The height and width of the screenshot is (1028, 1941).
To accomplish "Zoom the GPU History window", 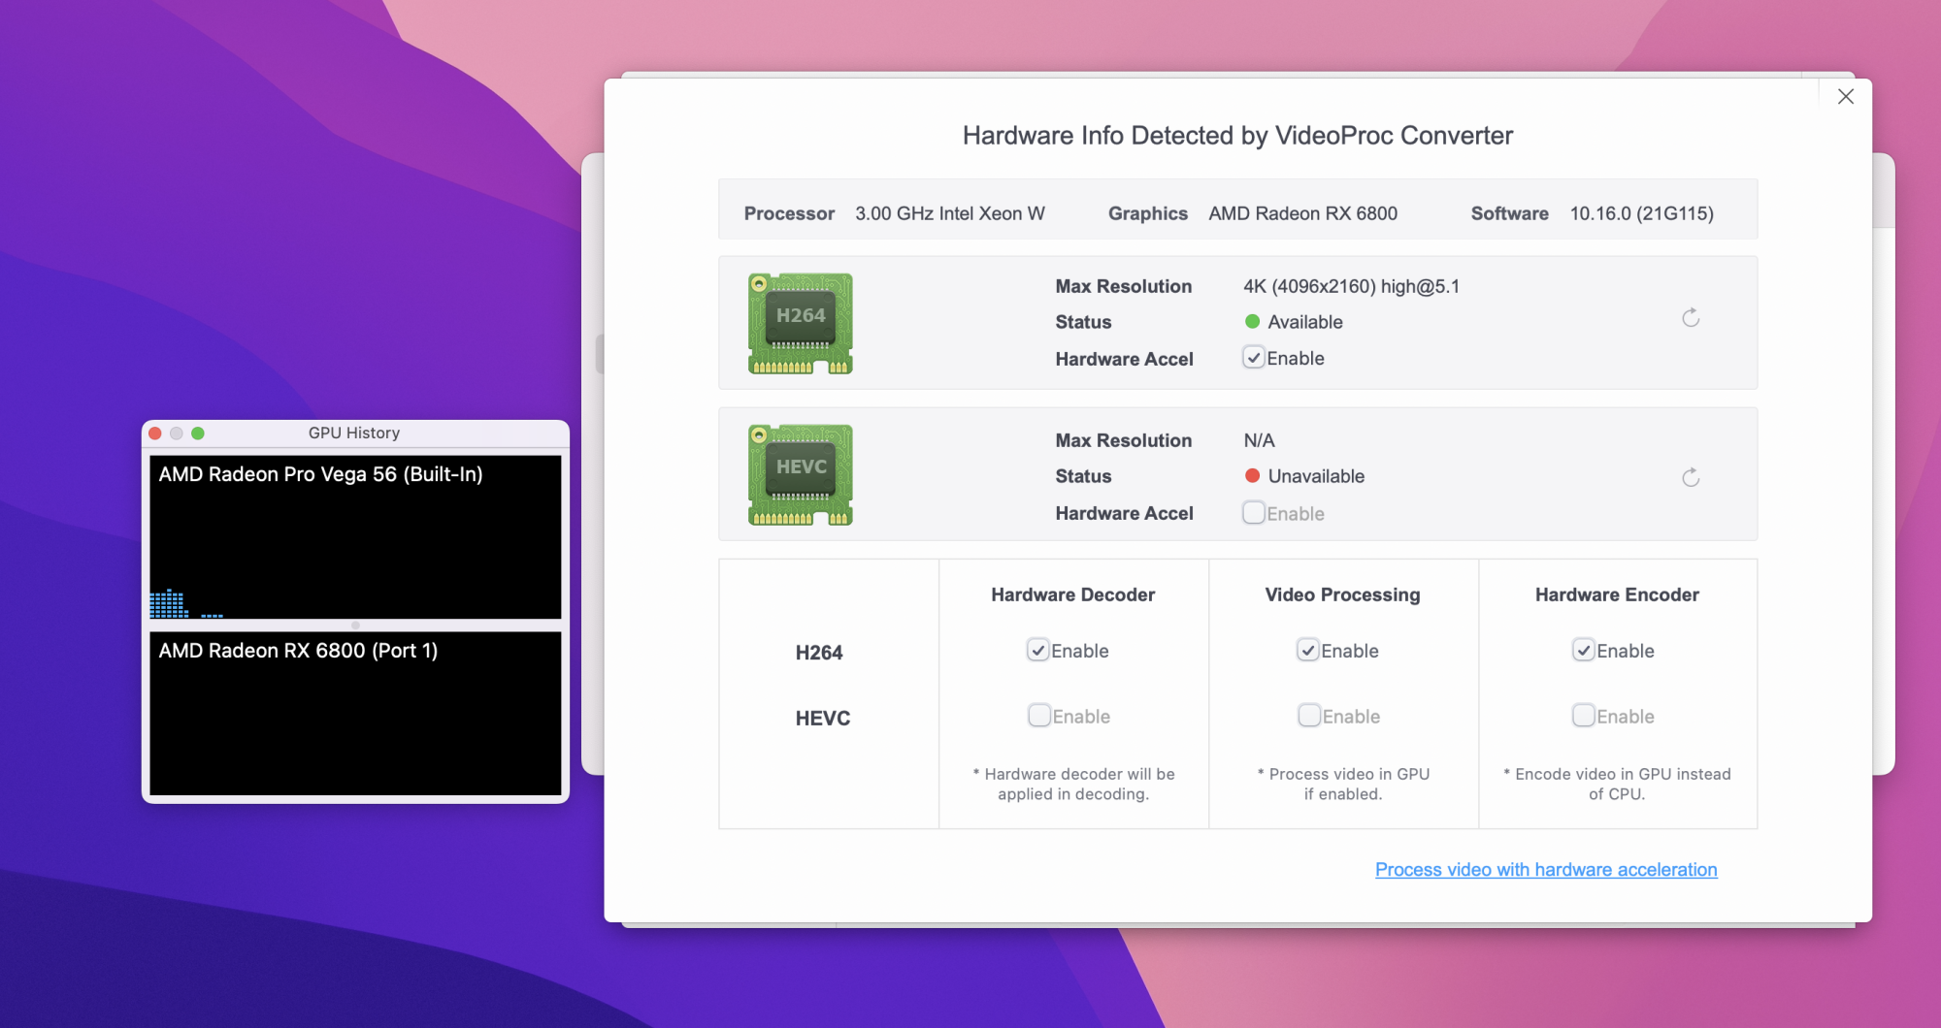I will pos(198,434).
